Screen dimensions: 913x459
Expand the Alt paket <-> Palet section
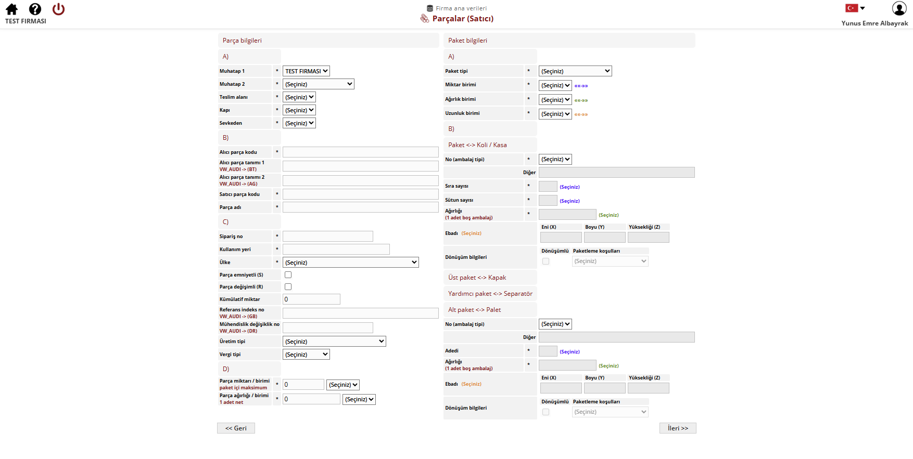[x=475, y=310]
